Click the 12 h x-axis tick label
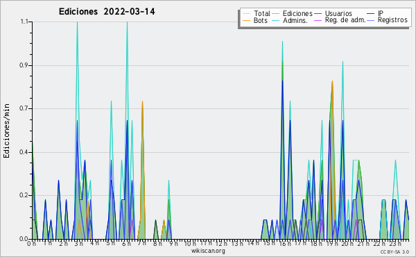The height and width of the screenshot is (257, 416). coord(221,243)
